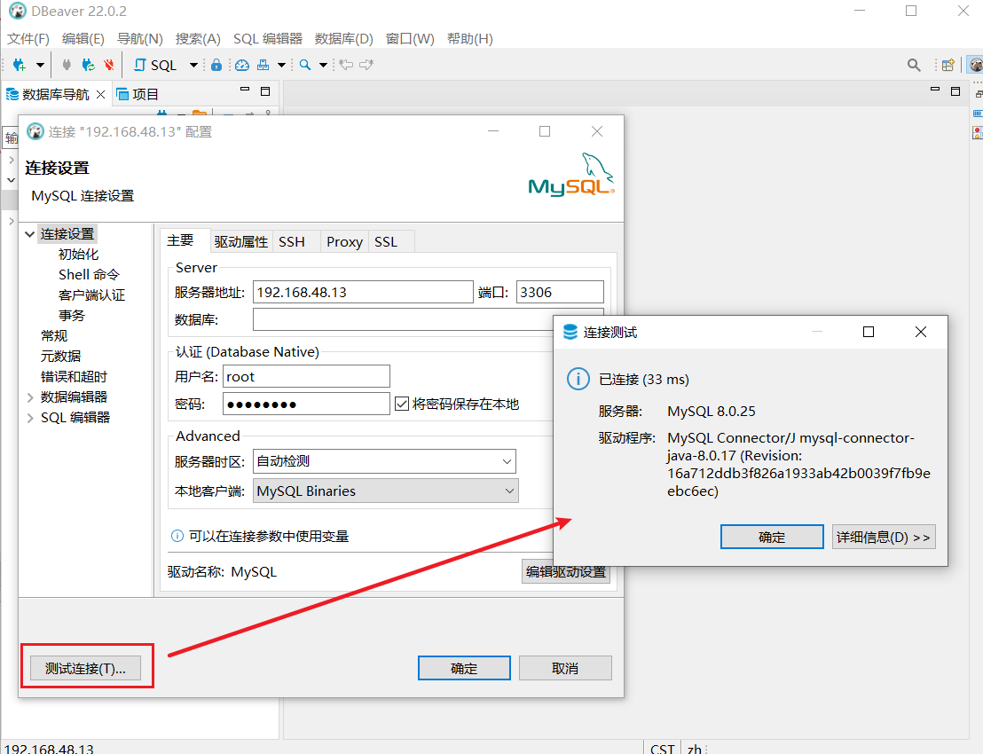
Task: Collapse the 连接设置 tree node
Action: tap(29, 234)
